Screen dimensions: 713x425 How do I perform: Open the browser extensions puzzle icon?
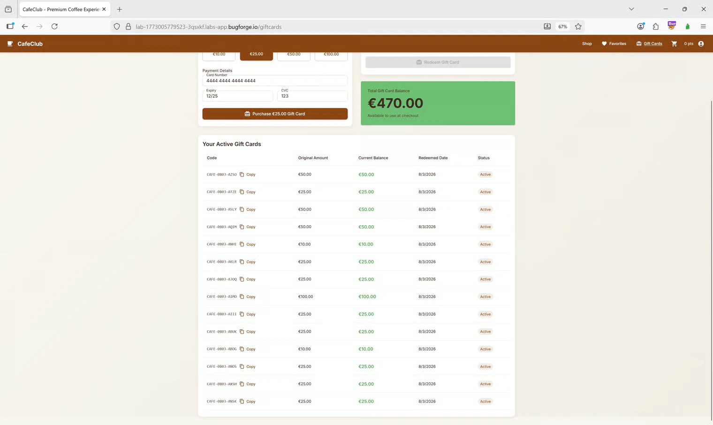(x=656, y=27)
